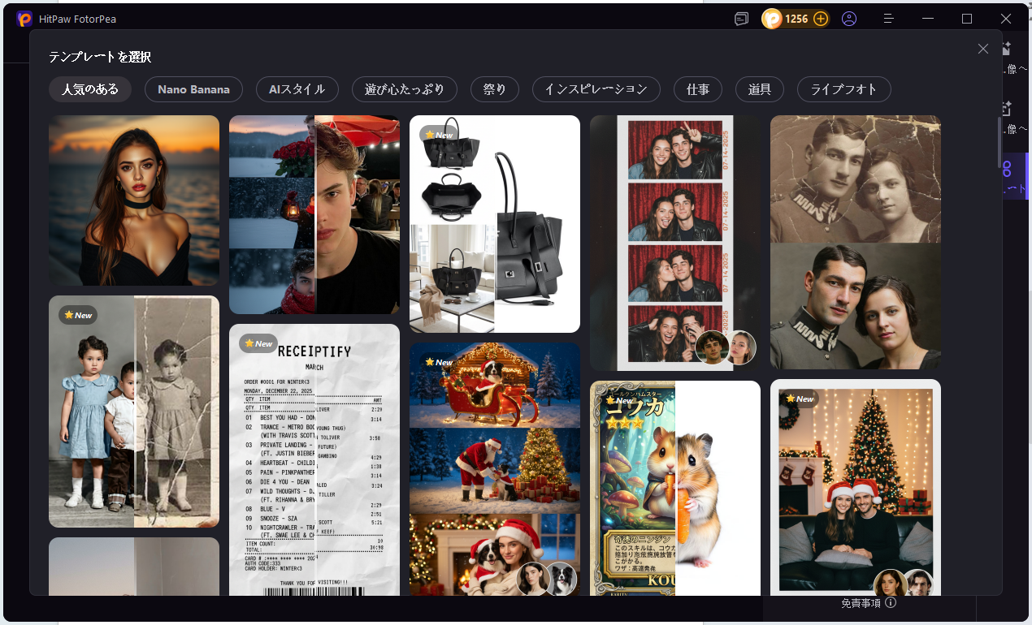Click the HitPaw FotorPea logo icon
The height and width of the screenshot is (625, 1032).
[24, 19]
